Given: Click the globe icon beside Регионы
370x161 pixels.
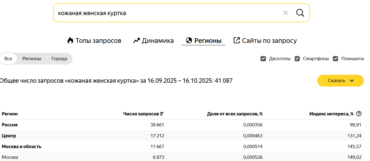Looking at the screenshot, I should [189, 41].
